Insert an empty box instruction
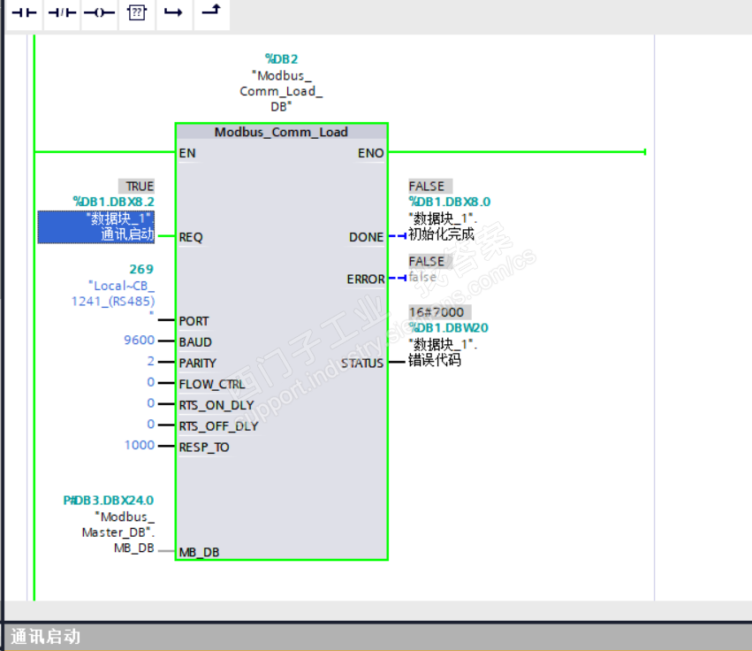Viewport: 752px width, 651px height. tap(137, 13)
